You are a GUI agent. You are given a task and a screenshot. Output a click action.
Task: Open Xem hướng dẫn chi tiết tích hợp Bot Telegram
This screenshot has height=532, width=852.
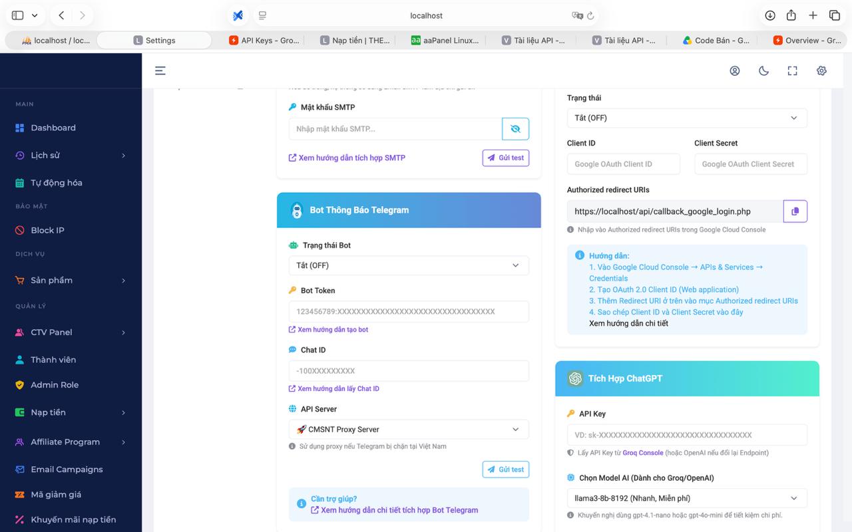pos(395,510)
